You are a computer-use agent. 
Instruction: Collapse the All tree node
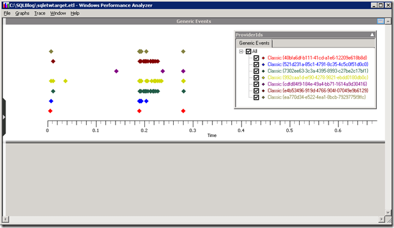point(241,51)
